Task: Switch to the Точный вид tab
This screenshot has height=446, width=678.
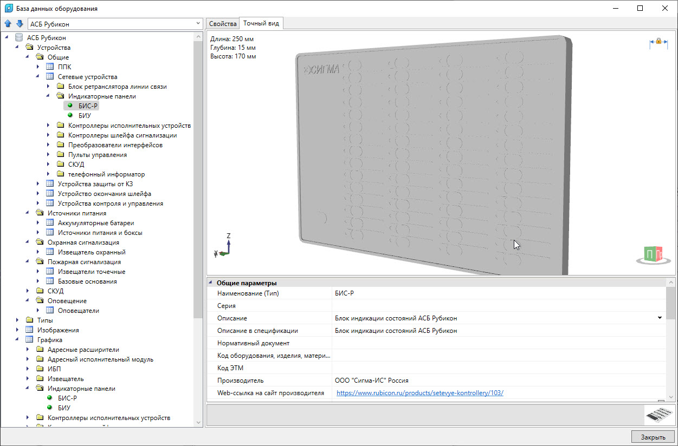Action: coord(261,23)
